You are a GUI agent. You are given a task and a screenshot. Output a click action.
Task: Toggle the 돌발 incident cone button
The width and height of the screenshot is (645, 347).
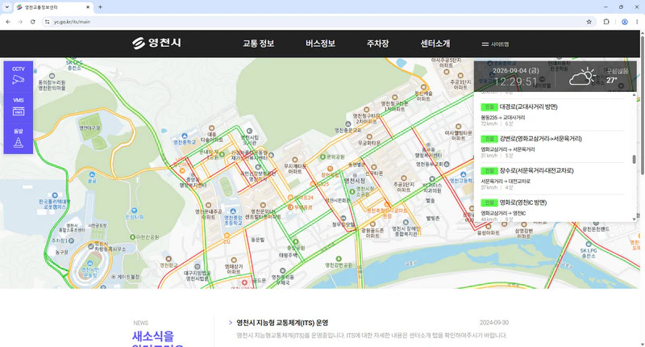[x=18, y=138]
